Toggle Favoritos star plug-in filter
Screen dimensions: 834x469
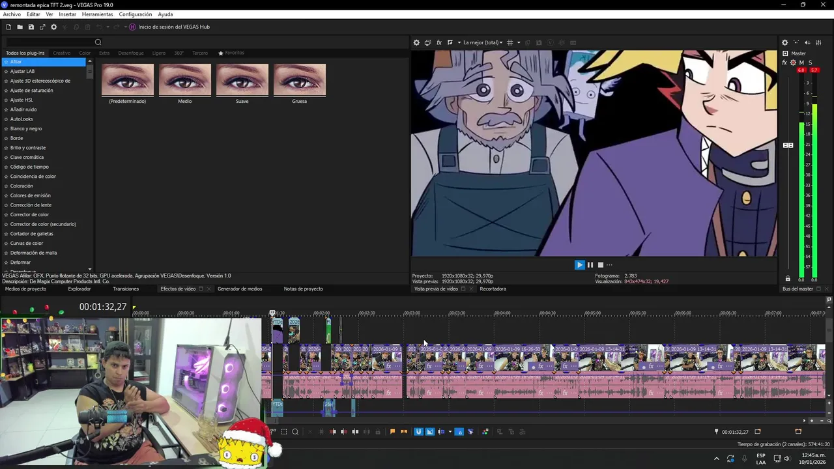tap(231, 53)
